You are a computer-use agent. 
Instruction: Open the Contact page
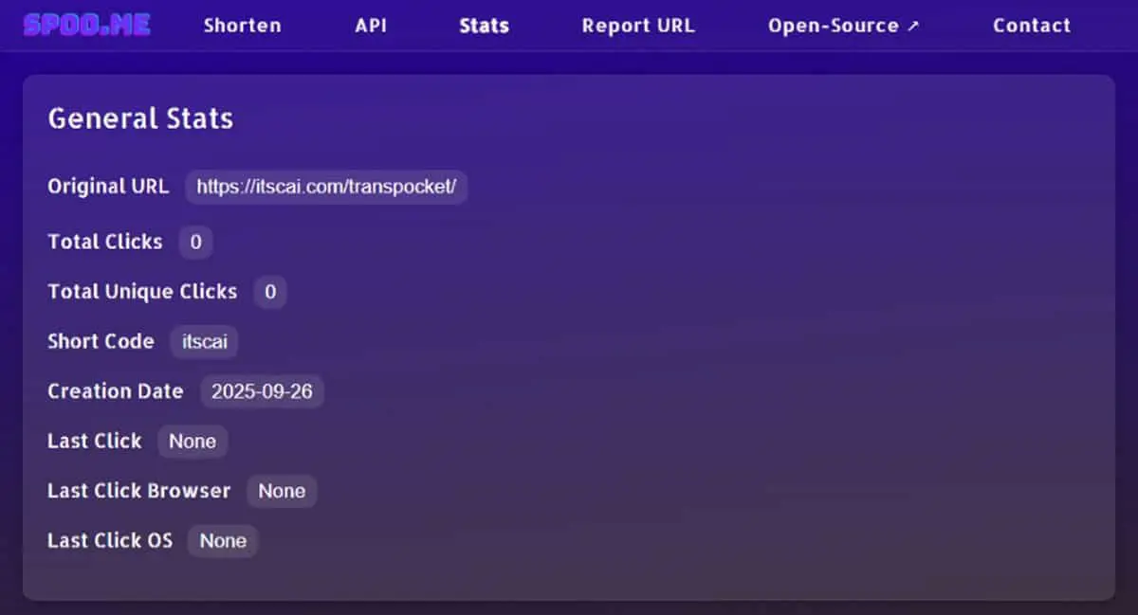(1032, 26)
